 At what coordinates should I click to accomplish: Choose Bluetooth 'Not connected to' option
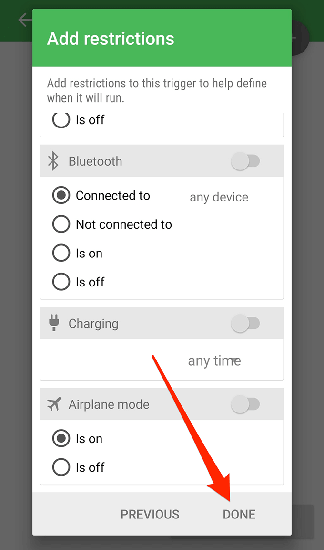pyautogui.click(x=112, y=224)
